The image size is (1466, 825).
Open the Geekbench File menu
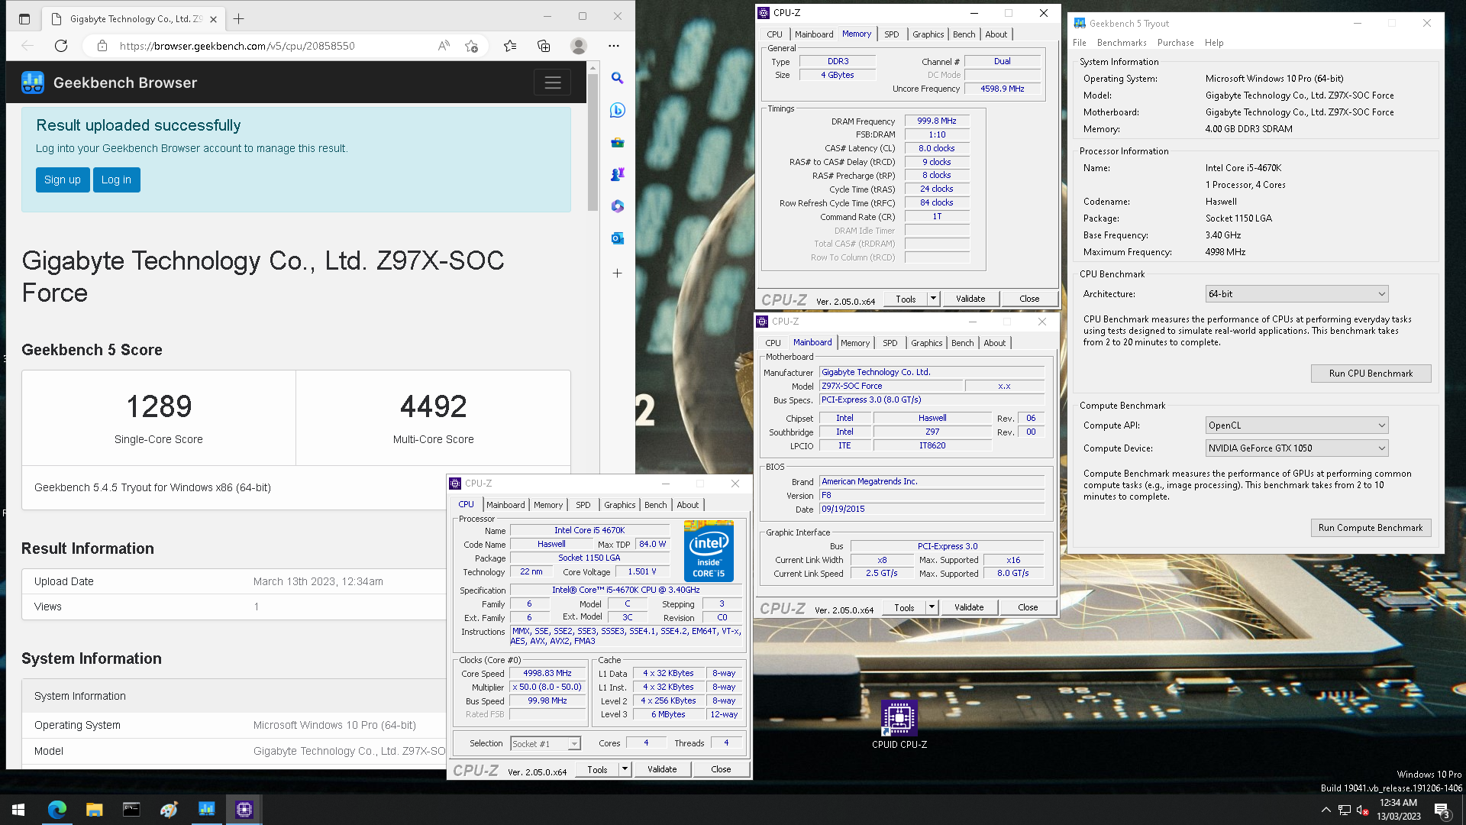(1079, 43)
